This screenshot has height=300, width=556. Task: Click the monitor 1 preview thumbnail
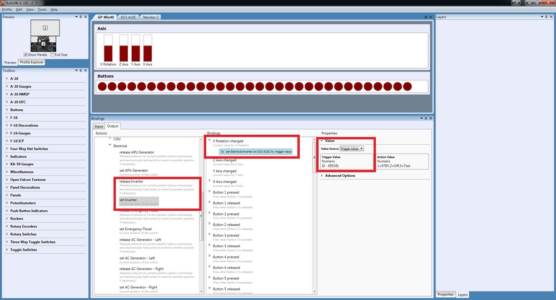pyautogui.click(x=45, y=28)
